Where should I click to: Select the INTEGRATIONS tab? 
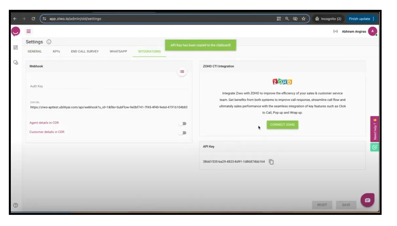149,51
